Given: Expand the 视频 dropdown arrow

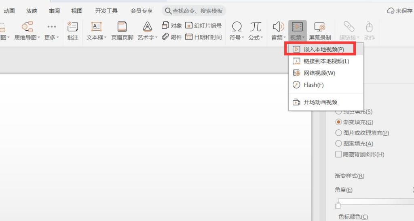Looking at the screenshot, I should point(304,38).
